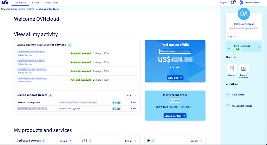Open the Product catalogue shortcut icon
267x145 pixels.
[244, 68]
